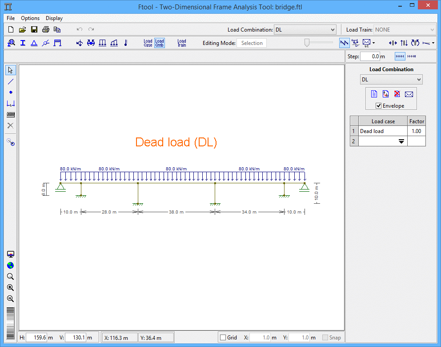The width and height of the screenshot is (441, 347).
Task: Open the Load Combination dropdown at the top
Action: (333, 29)
